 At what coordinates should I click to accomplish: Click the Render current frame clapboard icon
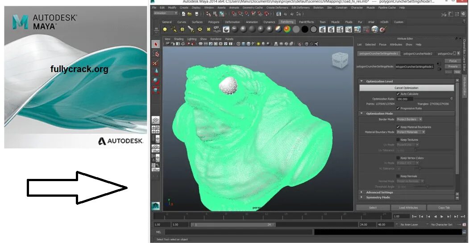pos(323,29)
